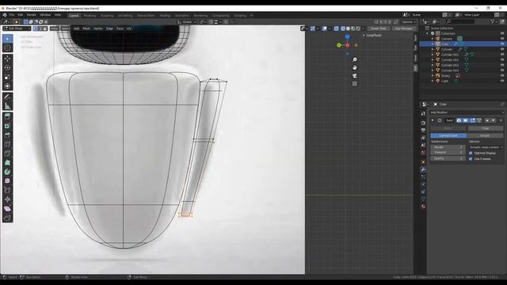Open the outliner filter dropdown

click(494, 21)
